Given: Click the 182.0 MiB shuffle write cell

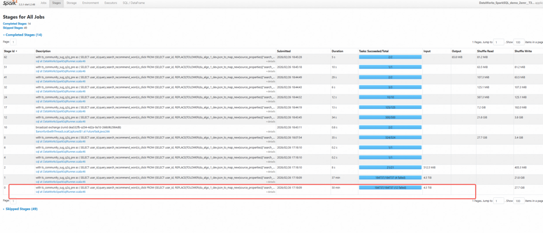Looking at the screenshot, I should click(521, 107).
